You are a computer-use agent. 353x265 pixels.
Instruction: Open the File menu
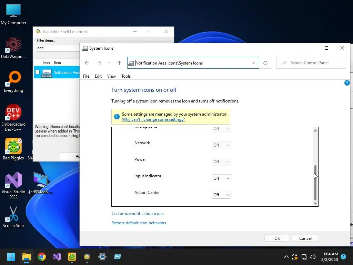point(86,76)
